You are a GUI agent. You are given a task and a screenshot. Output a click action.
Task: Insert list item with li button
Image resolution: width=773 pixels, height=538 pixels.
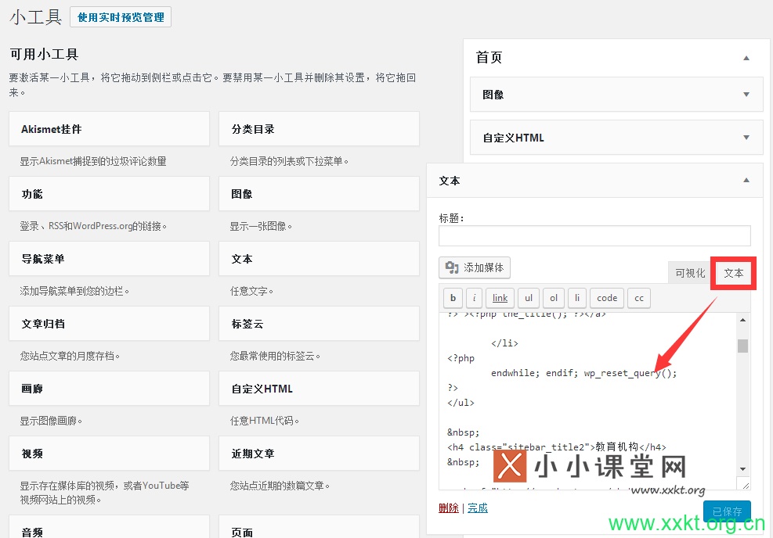576,298
